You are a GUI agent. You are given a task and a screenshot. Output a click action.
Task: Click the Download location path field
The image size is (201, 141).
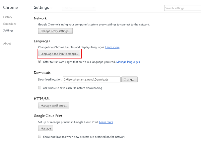pos(92,79)
